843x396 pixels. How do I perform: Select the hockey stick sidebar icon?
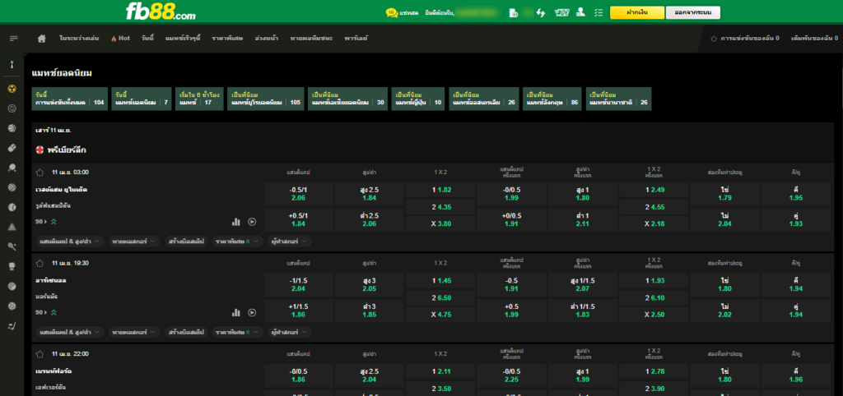[x=12, y=325]
